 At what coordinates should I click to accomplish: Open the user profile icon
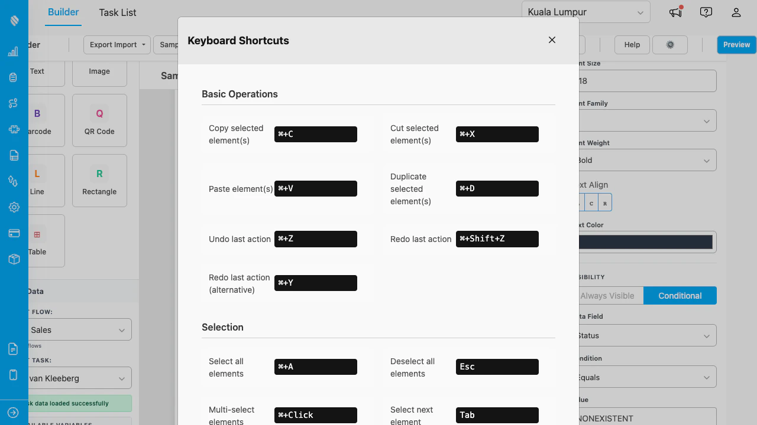click(x=736, y=12)
